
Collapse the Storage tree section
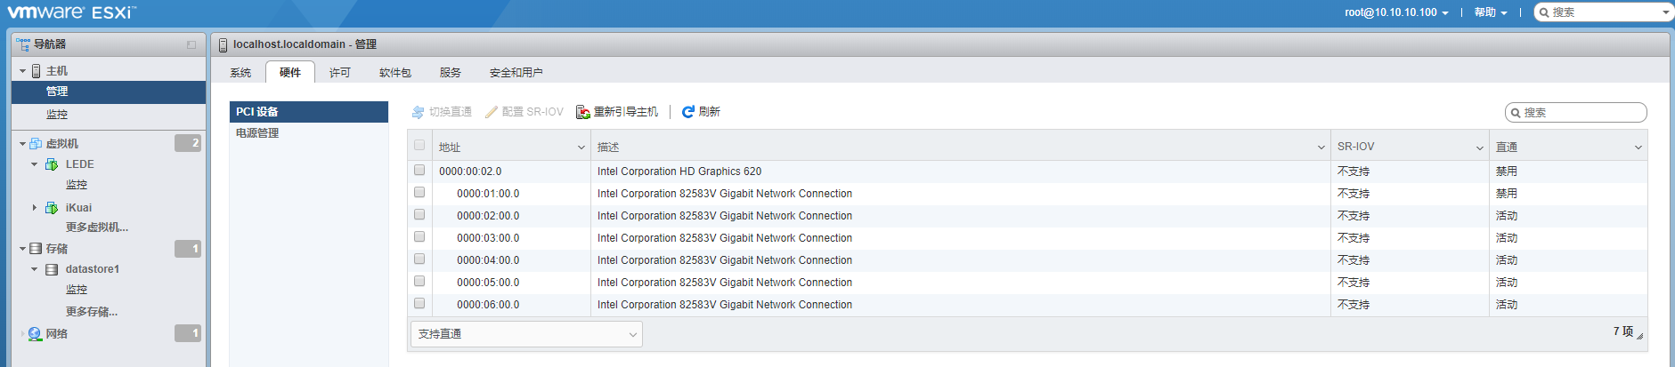coord(23,249)
